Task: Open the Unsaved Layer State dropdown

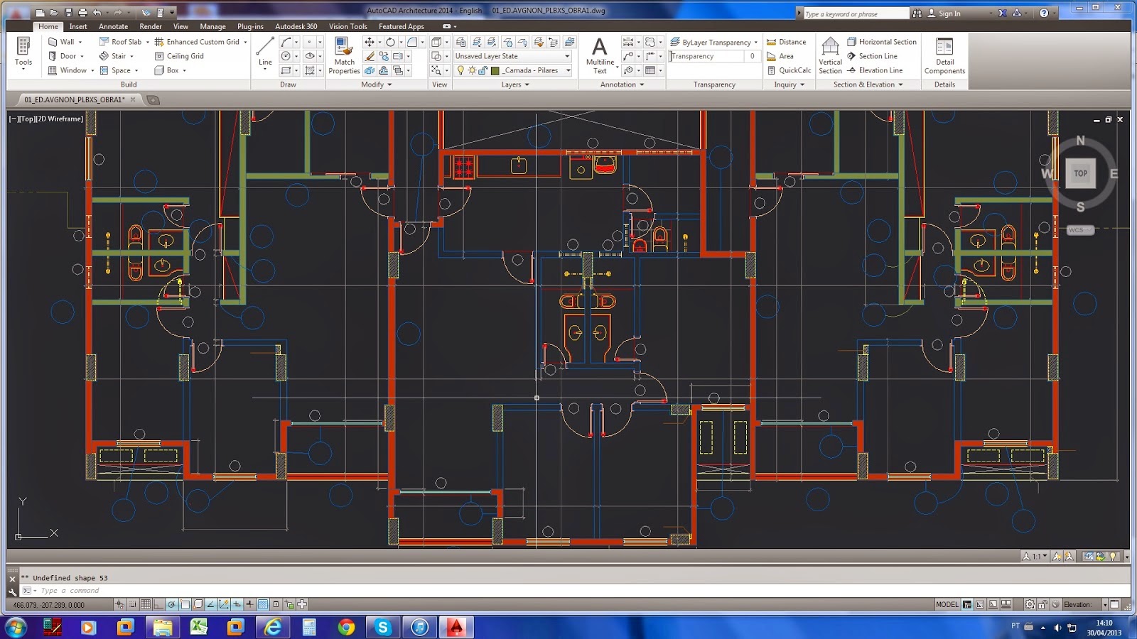Action: [x=512, y=56]
